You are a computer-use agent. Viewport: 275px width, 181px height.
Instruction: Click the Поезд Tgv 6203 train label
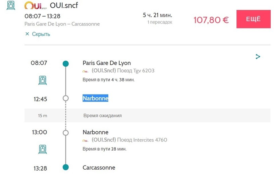tap(136, 71)
